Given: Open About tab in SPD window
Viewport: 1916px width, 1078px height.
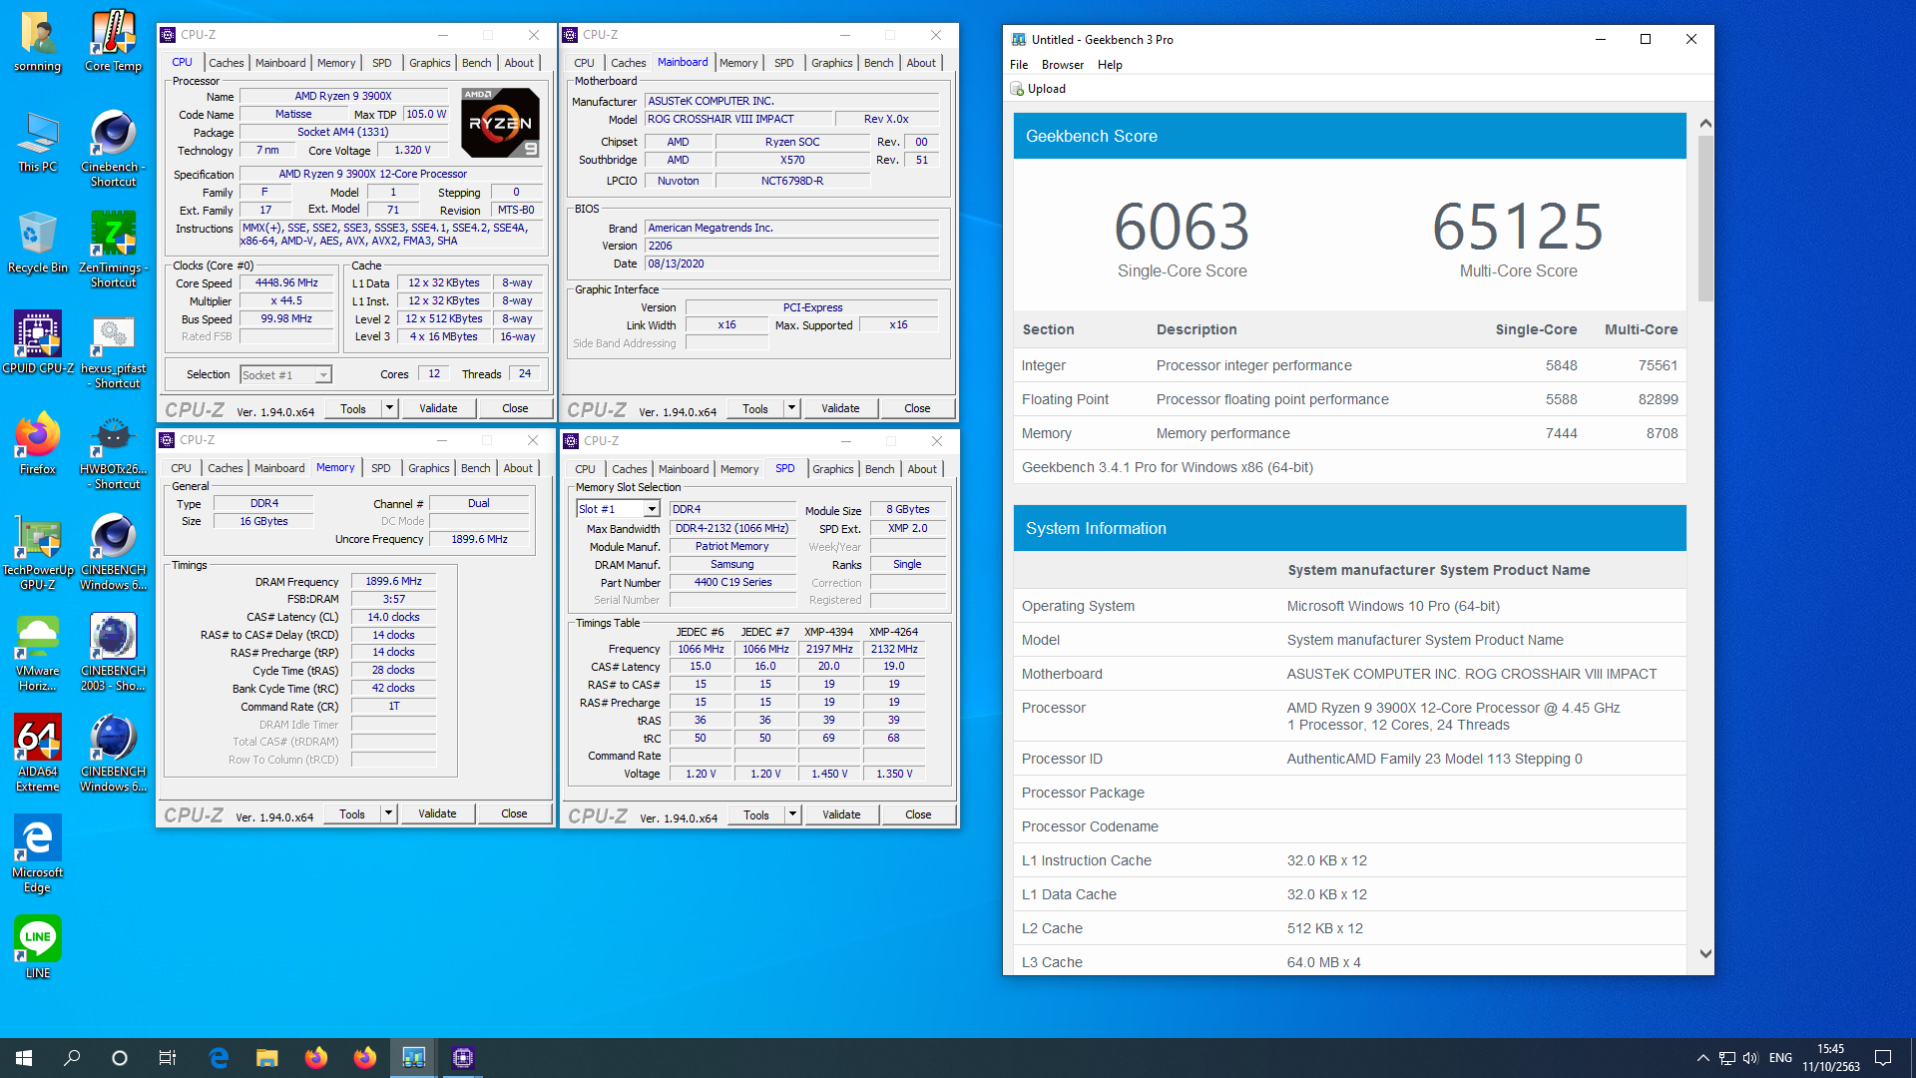Looking at the screenshot, I should (x=922, y=469).
